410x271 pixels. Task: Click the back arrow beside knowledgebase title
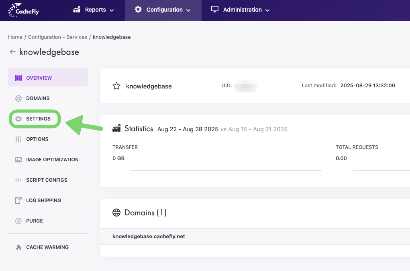[x=12, y=52]
